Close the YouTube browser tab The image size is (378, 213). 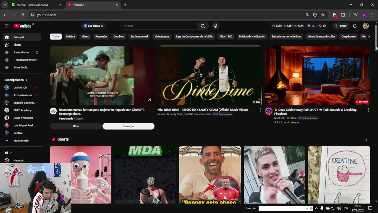click(x=117, y=5)
